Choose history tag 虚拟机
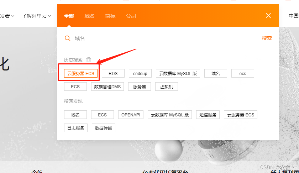 pyautogui.click(x=167, y=86)
